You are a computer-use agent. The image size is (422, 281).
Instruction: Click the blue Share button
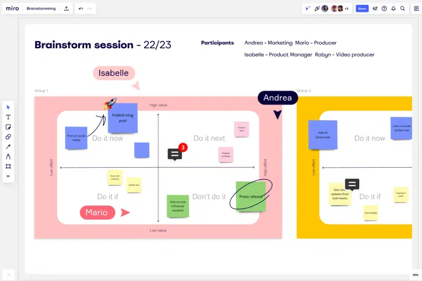(362, 9)
